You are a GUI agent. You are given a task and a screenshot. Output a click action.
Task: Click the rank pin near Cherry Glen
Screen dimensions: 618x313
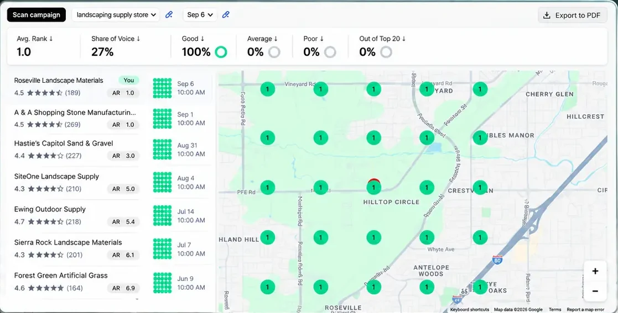[480, 89]
